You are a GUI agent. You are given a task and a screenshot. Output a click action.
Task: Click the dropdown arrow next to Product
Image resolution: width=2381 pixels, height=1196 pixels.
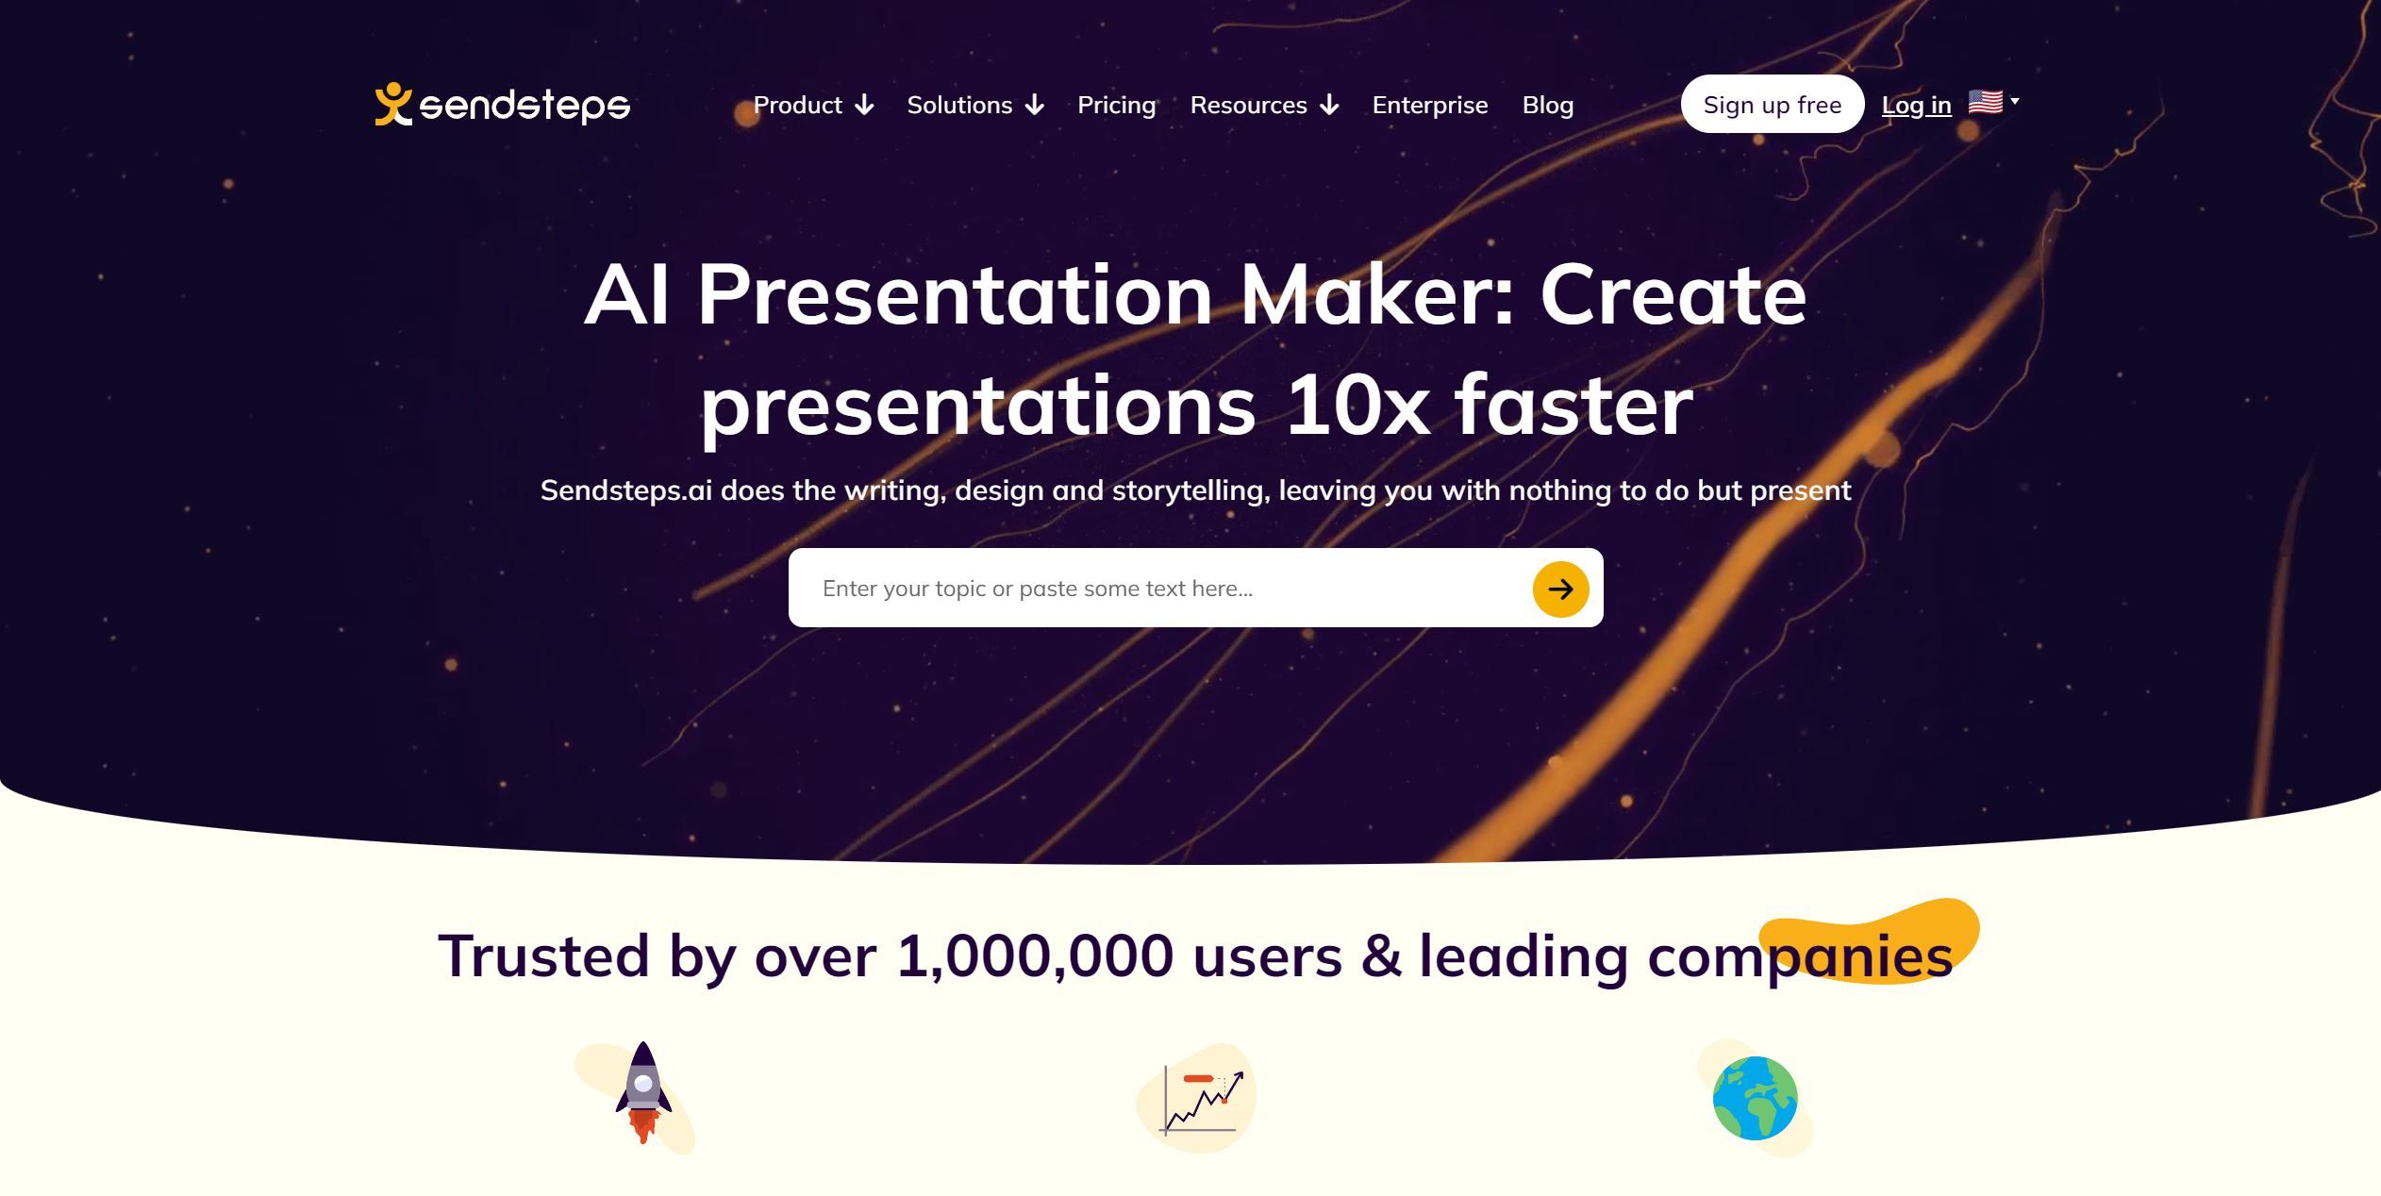click(x=862, y=104)
